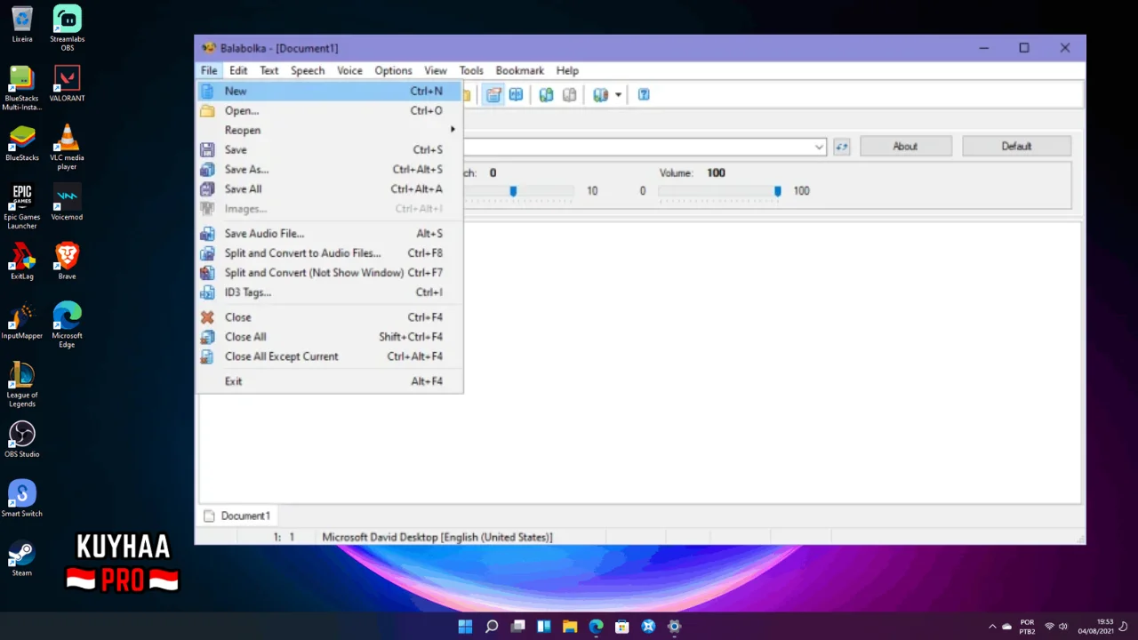Click the Microsoft David Desktop status bar text
Viewport: 1138px width, 640px height.
437,537
